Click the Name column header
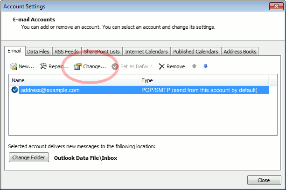Screen dimensions: 286x190 point(75,80)
